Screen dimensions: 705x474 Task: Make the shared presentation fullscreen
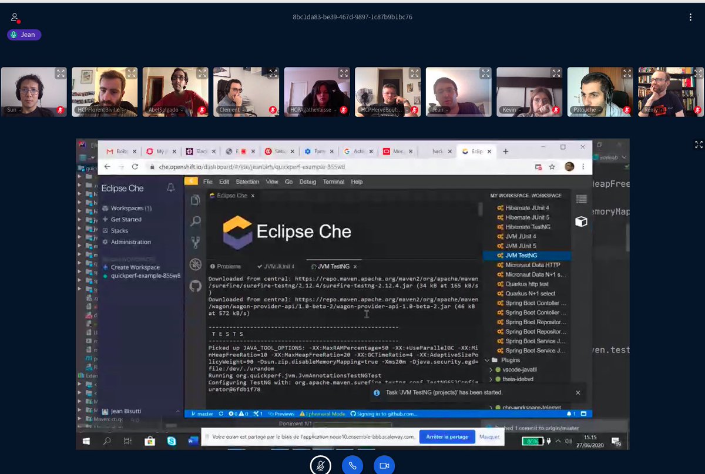(699, 144)
